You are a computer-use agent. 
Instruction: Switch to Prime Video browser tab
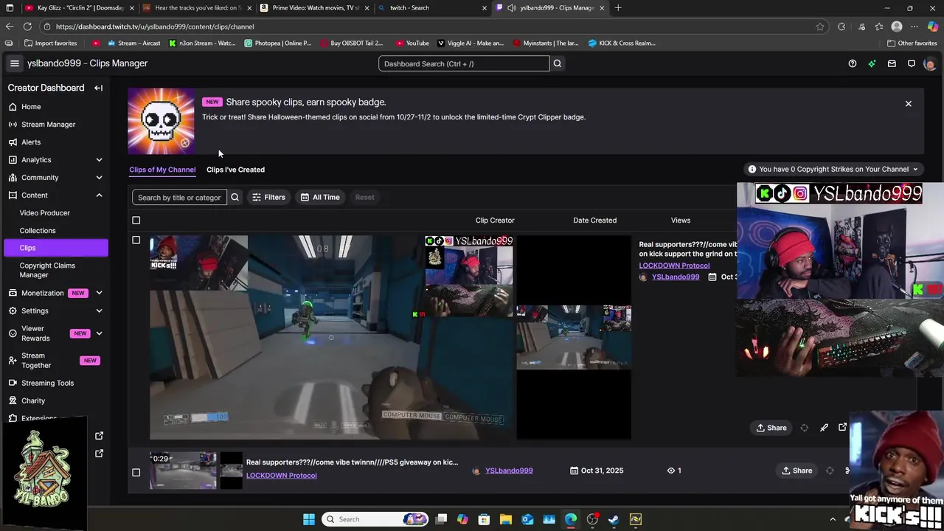315,8
